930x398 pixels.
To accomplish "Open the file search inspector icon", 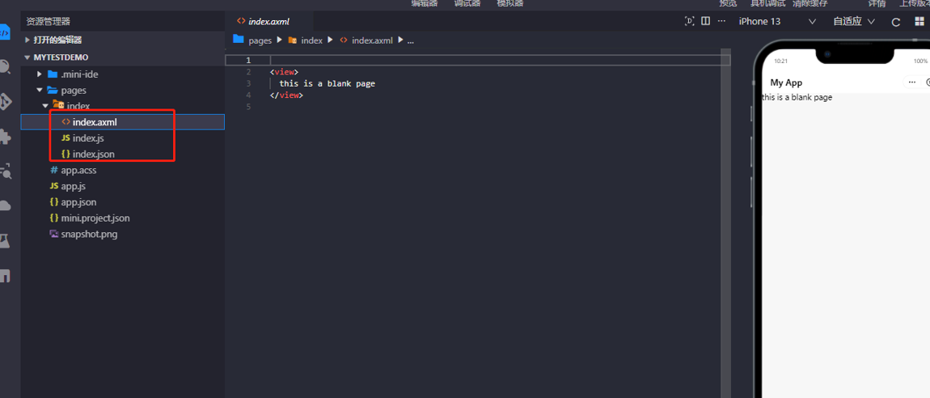I will [5, 171].
